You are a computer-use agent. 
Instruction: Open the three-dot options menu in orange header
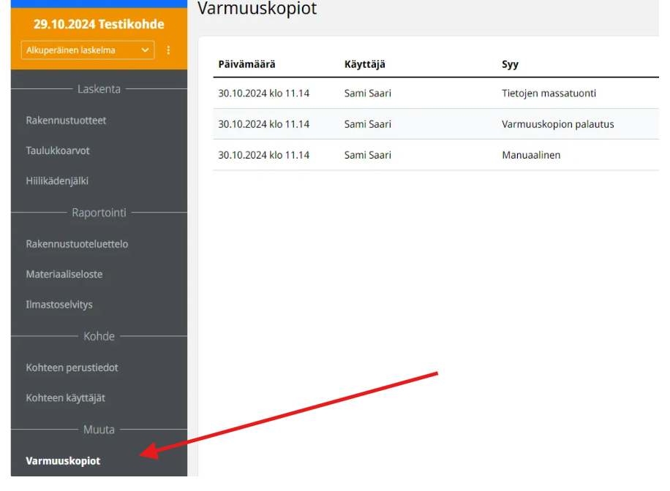pos(168,50)
